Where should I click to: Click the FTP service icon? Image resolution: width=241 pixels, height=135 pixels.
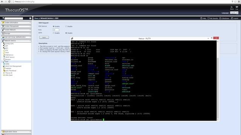click(4, 50)
